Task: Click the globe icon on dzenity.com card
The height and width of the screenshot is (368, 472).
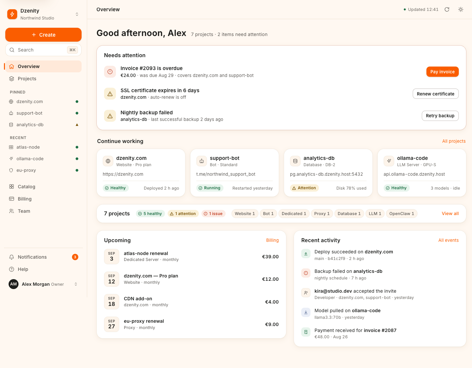Action: [x=108, y=161]
